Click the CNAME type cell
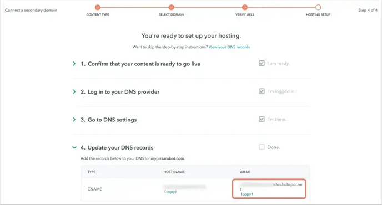The height and width of the screenshot is (205, 382). (x=95, y=189)
